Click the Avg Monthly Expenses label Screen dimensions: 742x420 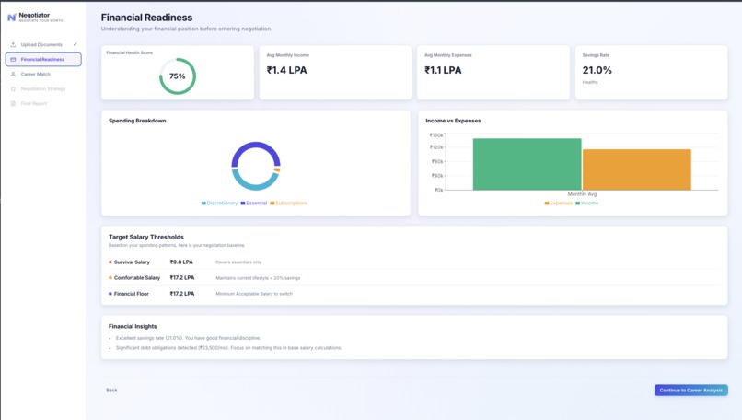tap(448, 55)
